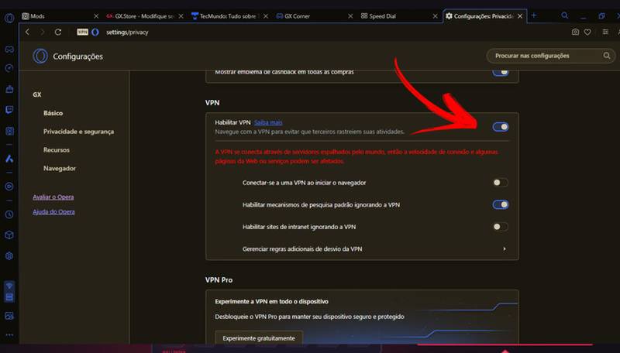Switch to the GX Corner tab
Viewport: 620px width, 353px height.
click(x=314, y=16)
